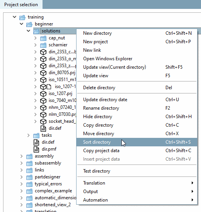
Task: Click the scharnier folder icon
Action: pos(43,45)
